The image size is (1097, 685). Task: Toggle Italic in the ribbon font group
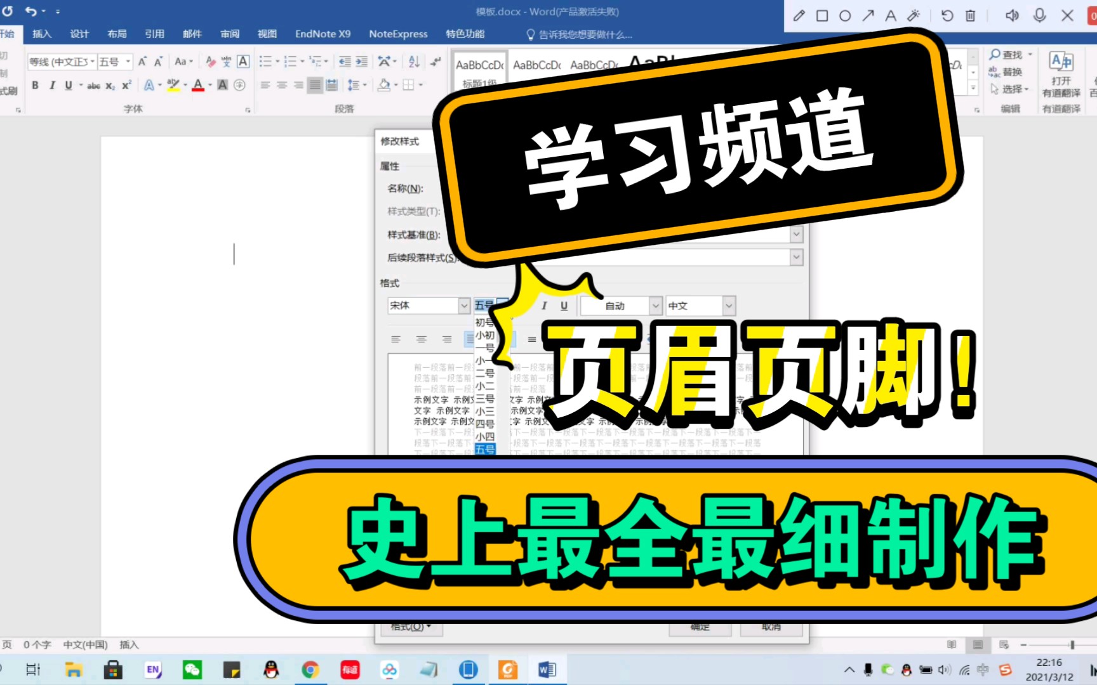[x=52, y=85]
